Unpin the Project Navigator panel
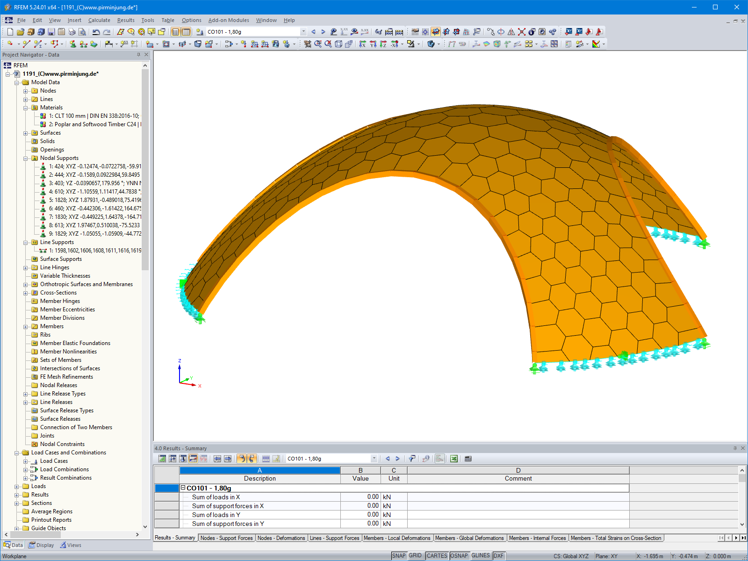This screenshot has height=561, width=748. coord(138,55)
